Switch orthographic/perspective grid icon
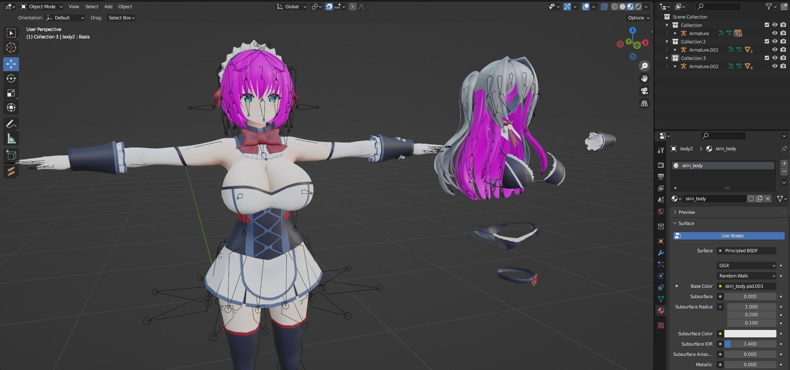The width and height of the screenshot is (790, 370). click(x=644, y=103)
